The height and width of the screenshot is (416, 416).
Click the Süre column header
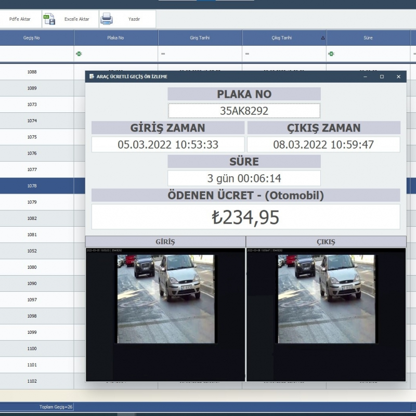368,38
